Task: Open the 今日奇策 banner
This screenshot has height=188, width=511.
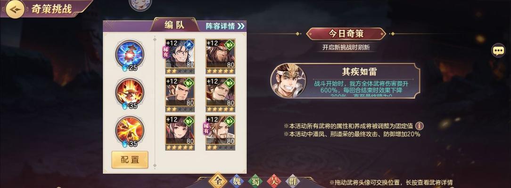Action: tap(346, 33)
